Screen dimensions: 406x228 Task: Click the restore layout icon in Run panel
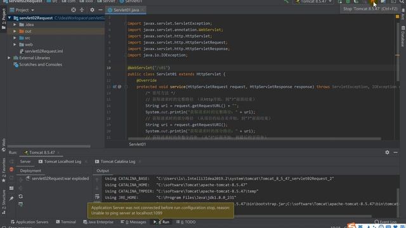11,188
